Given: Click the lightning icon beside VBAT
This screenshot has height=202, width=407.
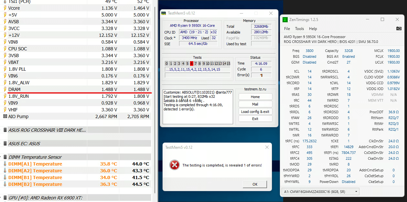Looking at the screenshot, I should 5,62.
